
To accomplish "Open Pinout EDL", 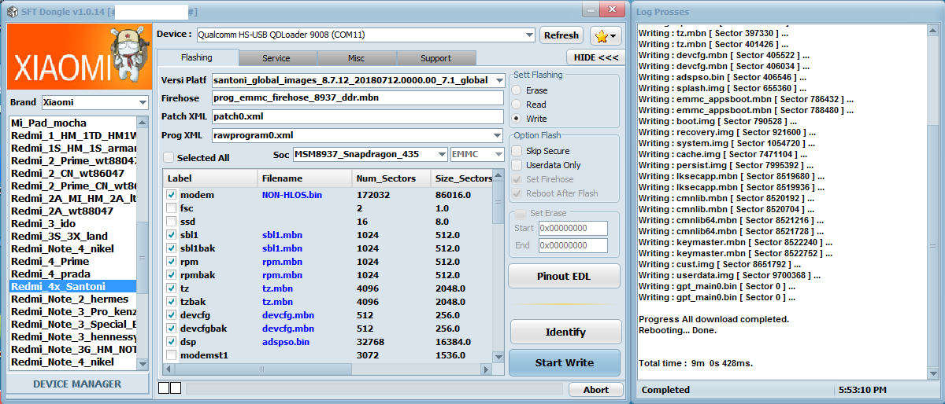I will (565, 276).
